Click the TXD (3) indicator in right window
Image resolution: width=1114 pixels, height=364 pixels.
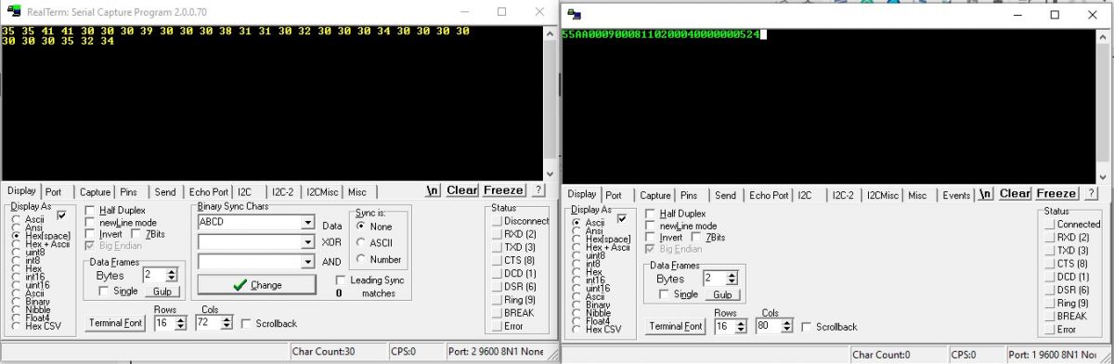1067,251
